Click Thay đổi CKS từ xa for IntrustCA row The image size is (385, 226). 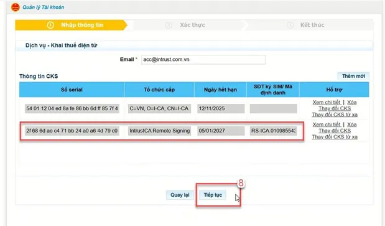tap(335, 137)
